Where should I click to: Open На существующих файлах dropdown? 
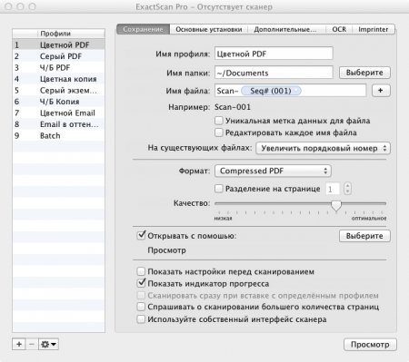point(323,148)
